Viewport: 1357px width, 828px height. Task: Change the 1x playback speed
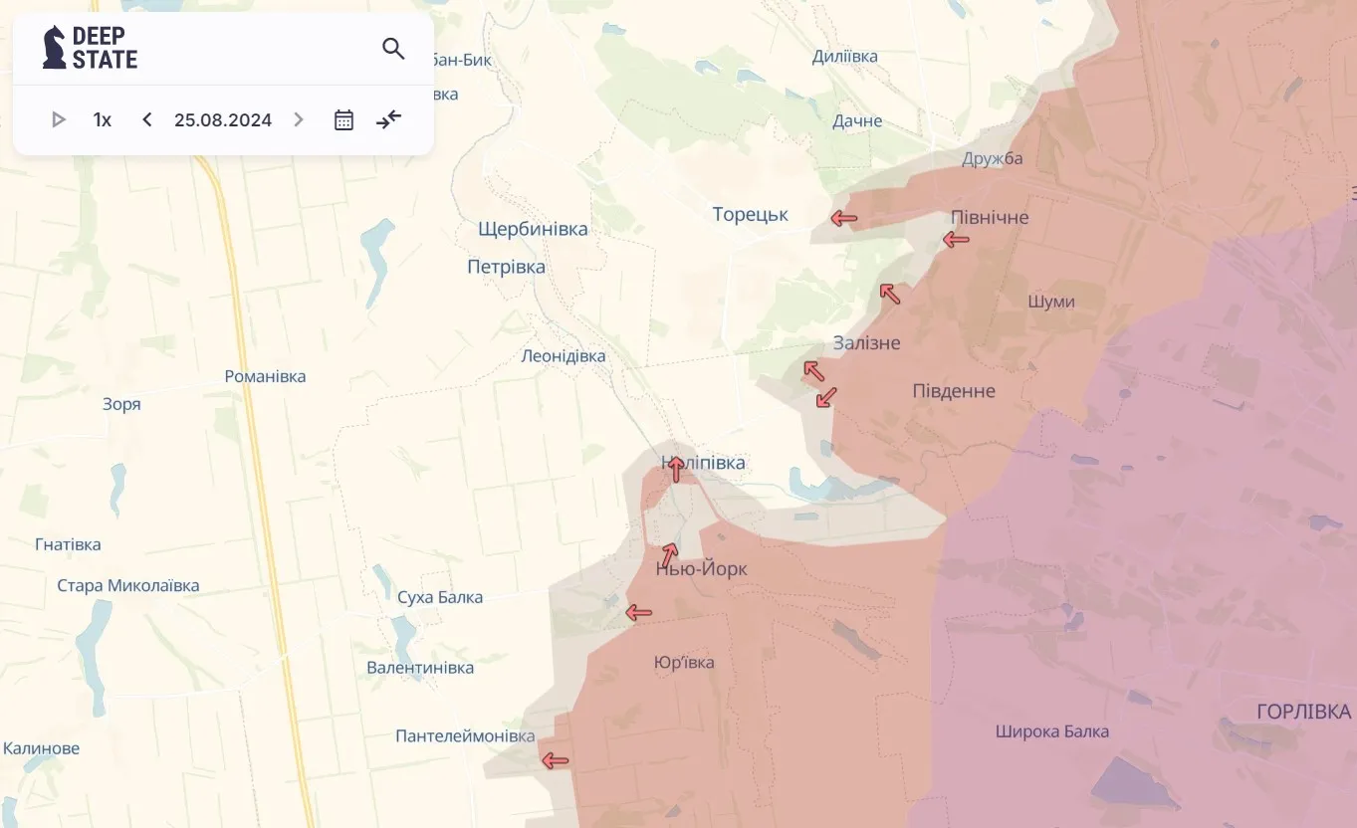[x=101, y=119]
